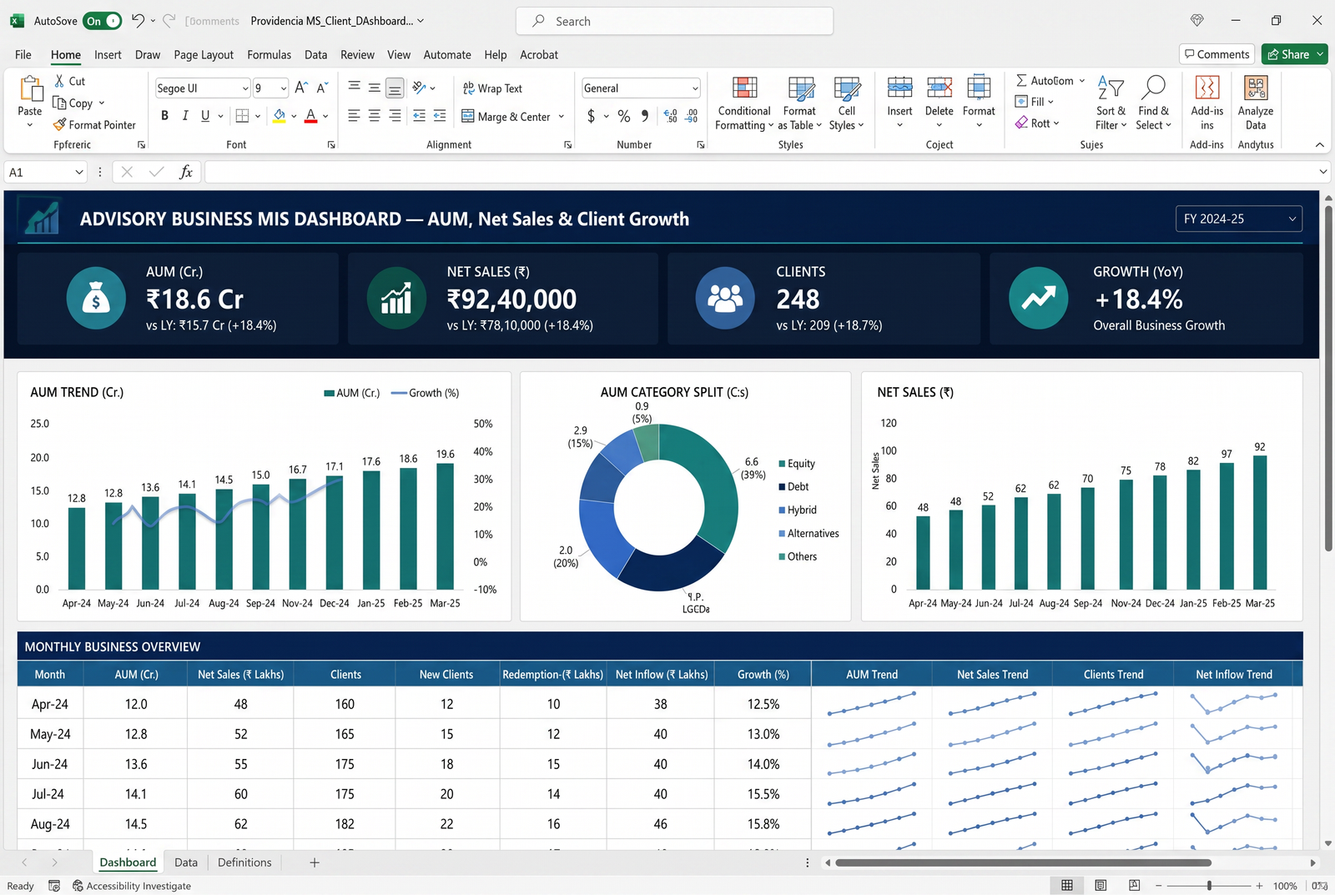The height and width of the screenshot is (895, 1335).
Task: Apply Bold formatting
Action: (164, 116)
